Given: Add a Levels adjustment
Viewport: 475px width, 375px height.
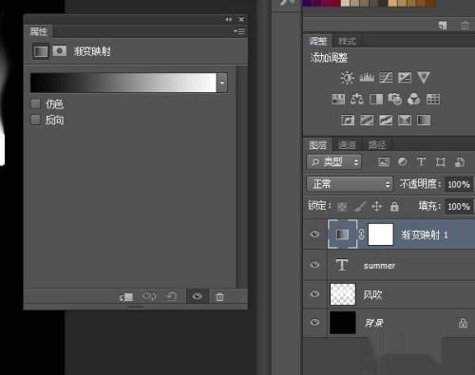Looking at the screenshot, I should click(367, 78).
